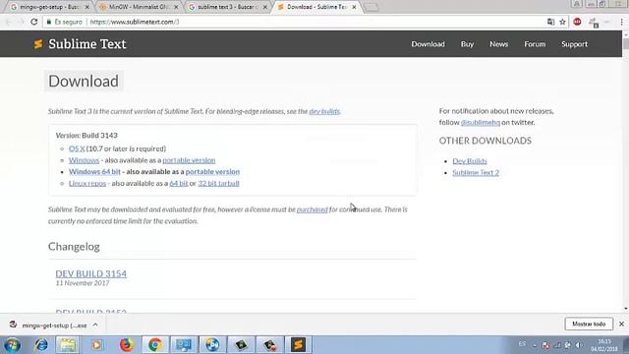Open @sublimehq on twitter link
Image resolution: width=629 pixels, height=354 pixels.
pyautogui.click(x=481, y=123)
